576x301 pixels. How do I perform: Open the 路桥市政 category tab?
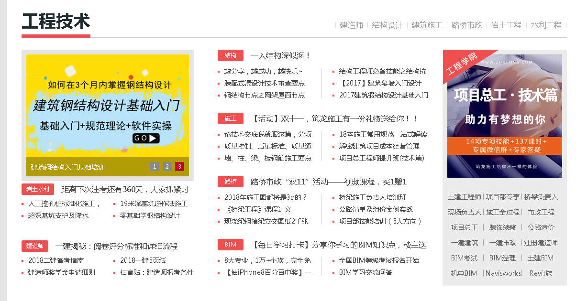tap(467, 25)
